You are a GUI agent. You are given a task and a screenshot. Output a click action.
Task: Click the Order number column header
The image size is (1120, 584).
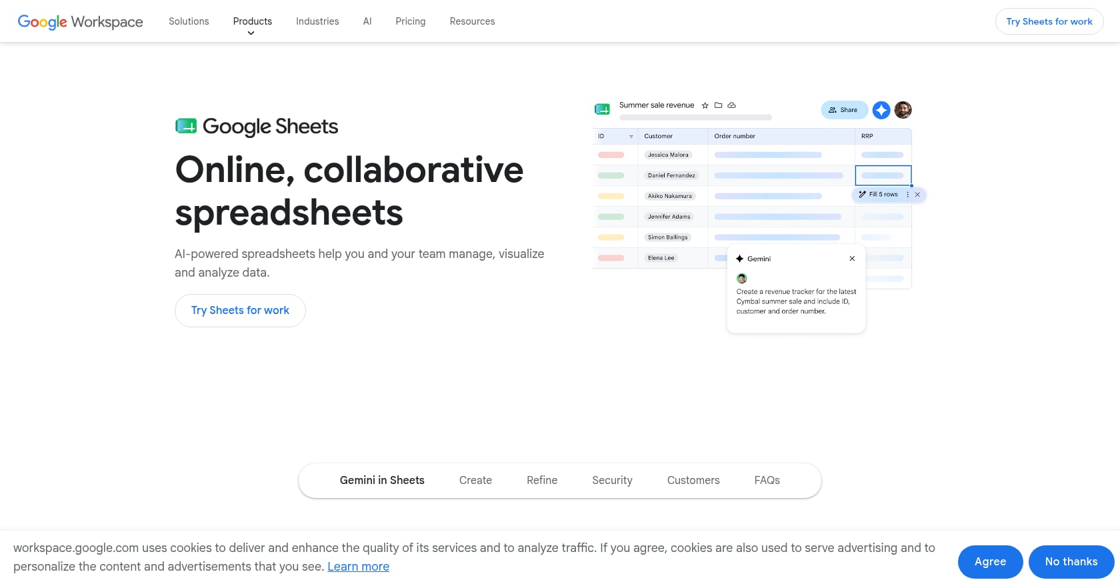(735, 136)
